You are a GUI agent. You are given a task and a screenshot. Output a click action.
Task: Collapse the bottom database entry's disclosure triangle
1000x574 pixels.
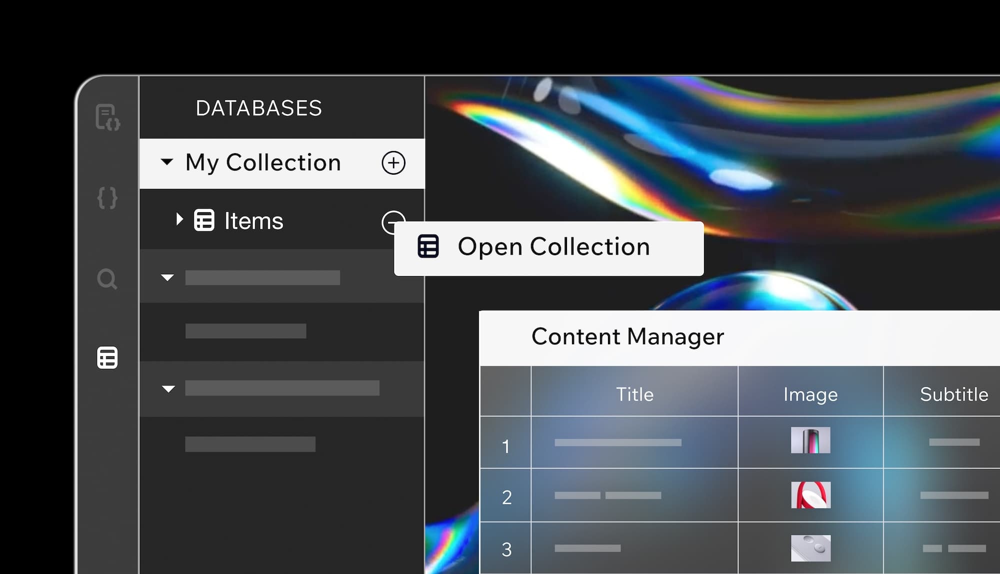167,388
